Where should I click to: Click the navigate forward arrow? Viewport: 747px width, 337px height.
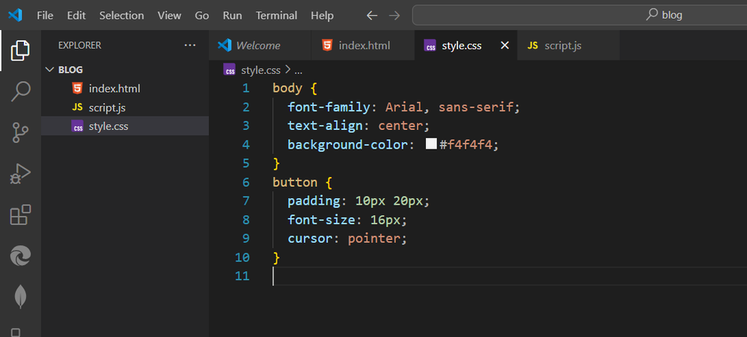click(x=394, y=15)
